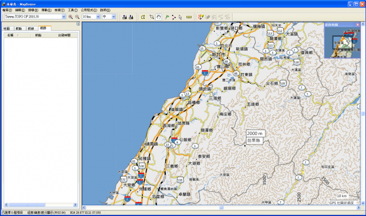366x216 pixels.
Task: Click the 五峰鄉 label on the map
Action: (253, 104)
